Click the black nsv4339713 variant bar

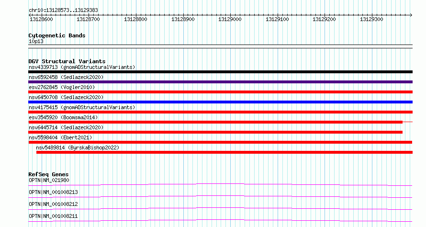[220, 72]
